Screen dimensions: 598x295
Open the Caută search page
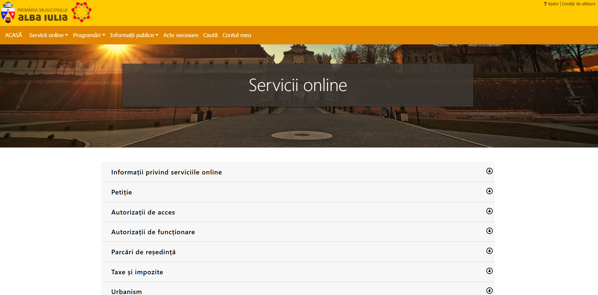210,35
